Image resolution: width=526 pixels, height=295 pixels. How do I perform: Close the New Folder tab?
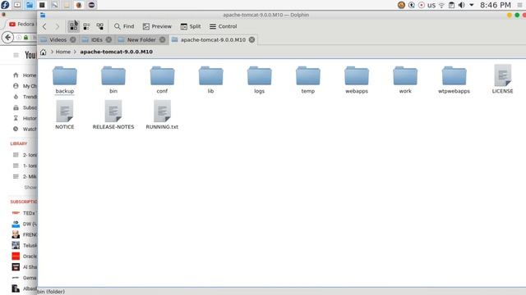tap(163, 40)
